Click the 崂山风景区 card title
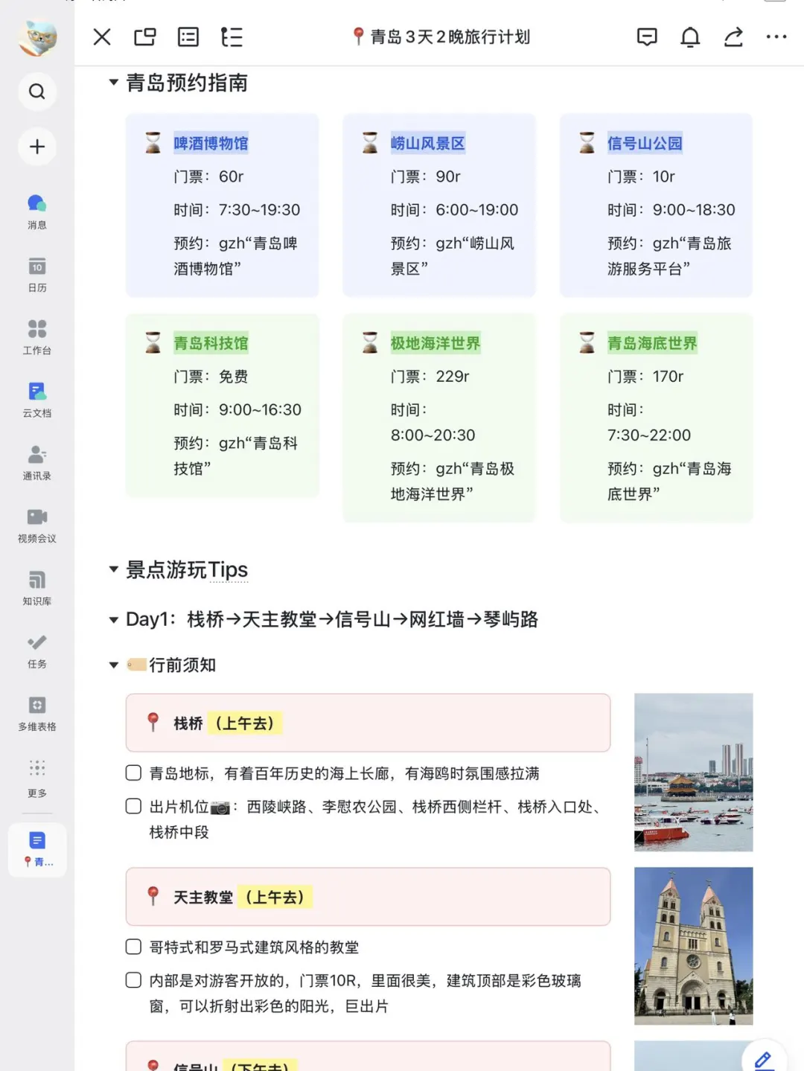This screenshot has width=804, height=1071. point(428,143)
